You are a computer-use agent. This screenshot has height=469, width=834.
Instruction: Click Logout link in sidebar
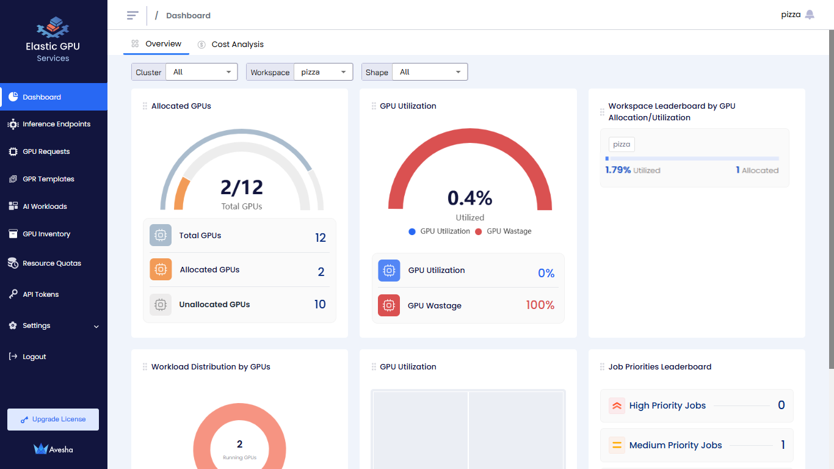point(54,357)
